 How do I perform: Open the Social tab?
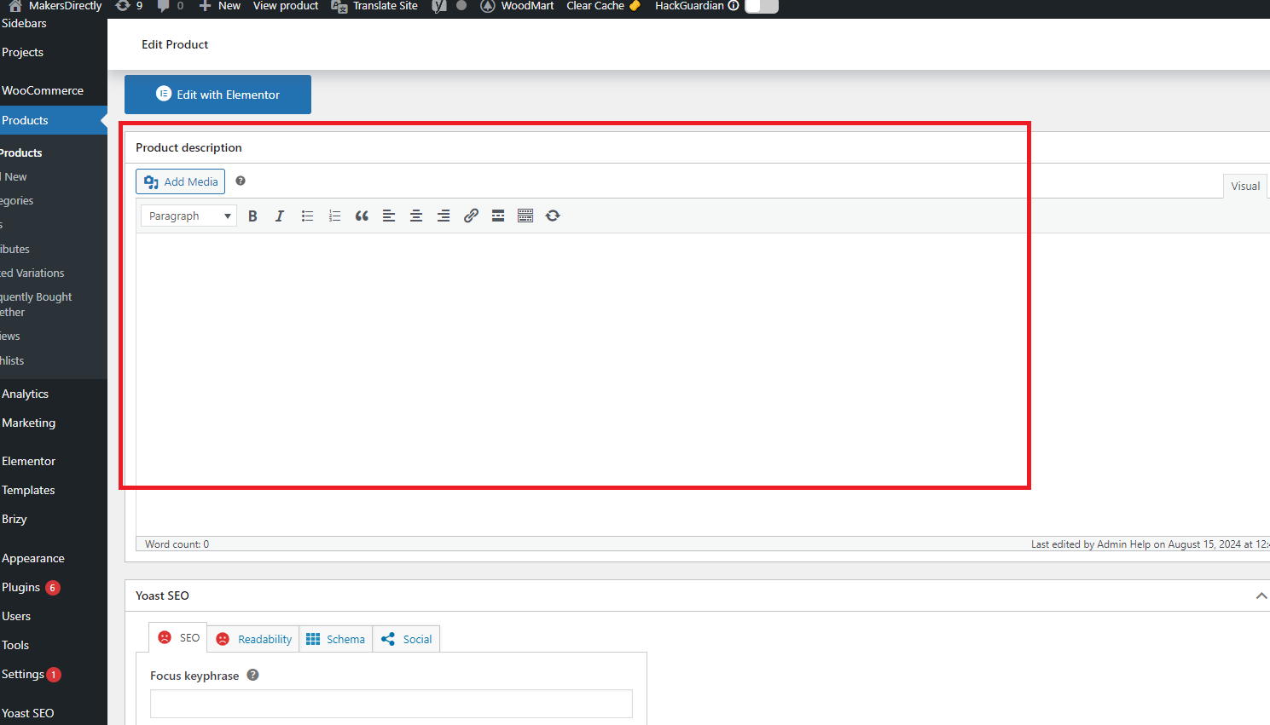coord(406,639)
